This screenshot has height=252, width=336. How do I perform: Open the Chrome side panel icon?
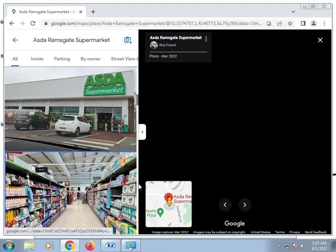point(303,23)
